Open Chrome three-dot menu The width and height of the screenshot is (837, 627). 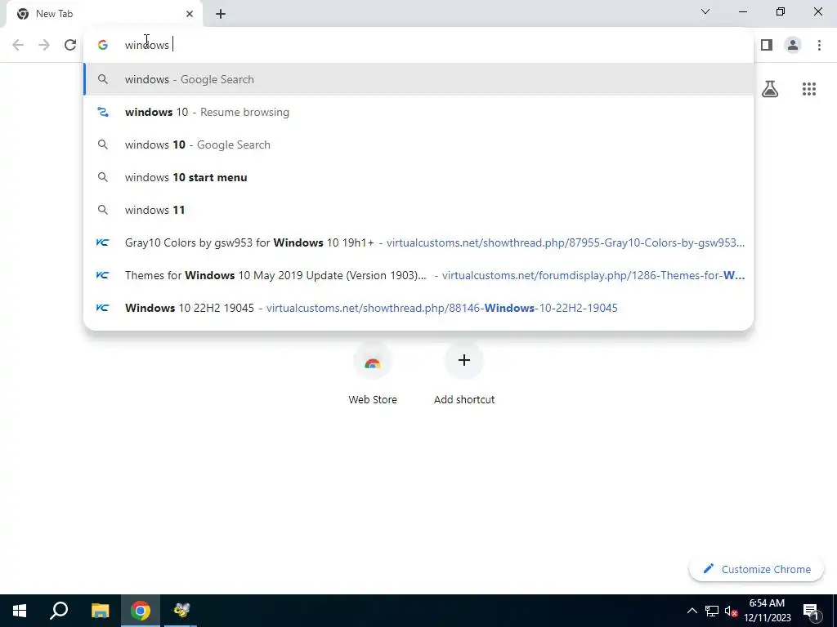[x=819, y=45]
